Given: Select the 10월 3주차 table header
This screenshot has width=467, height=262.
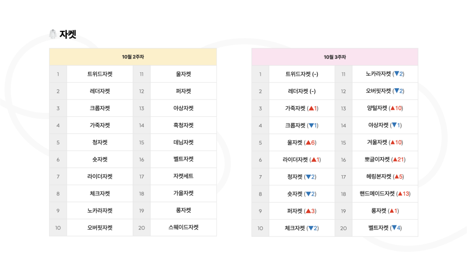Looking at the screenshot, I should click(335, 57).
